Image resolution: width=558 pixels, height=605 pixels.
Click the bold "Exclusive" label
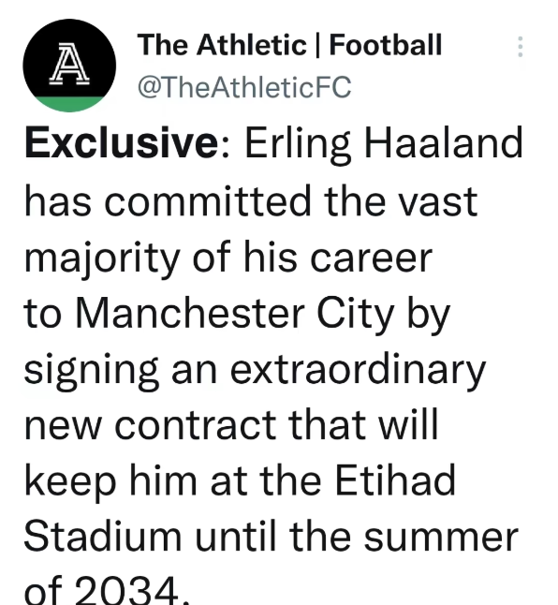122,142
